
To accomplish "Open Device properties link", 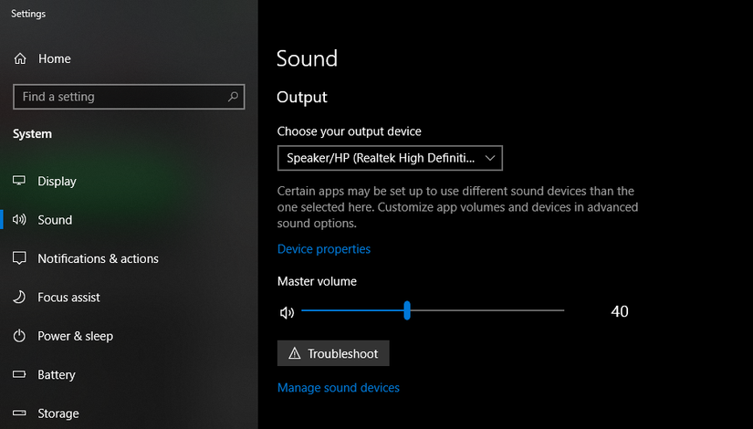I will 324,249.
